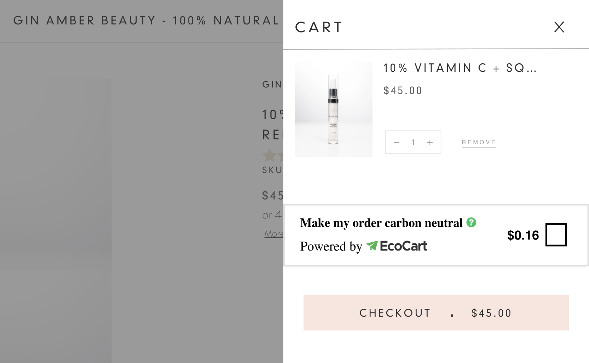The image size is (589, 363).
Task: Click the Make my order carbon neutral label
Action: [381, 223]
